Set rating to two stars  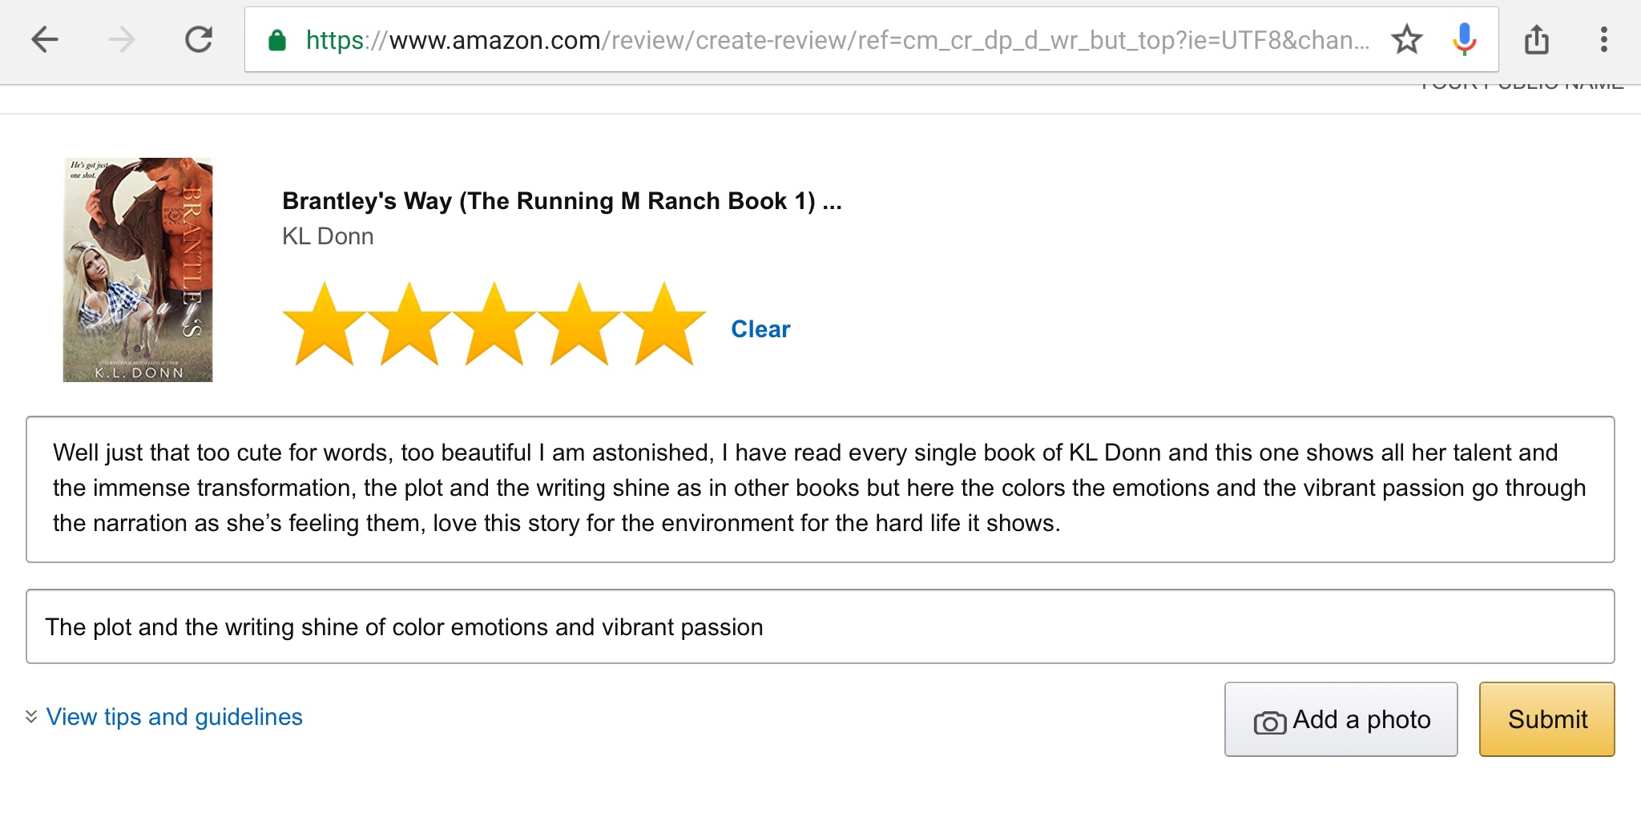(x=409, y=325)
